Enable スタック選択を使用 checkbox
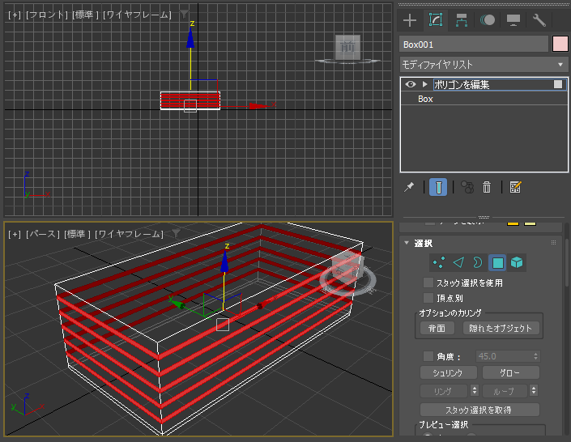 click(428, 283)
